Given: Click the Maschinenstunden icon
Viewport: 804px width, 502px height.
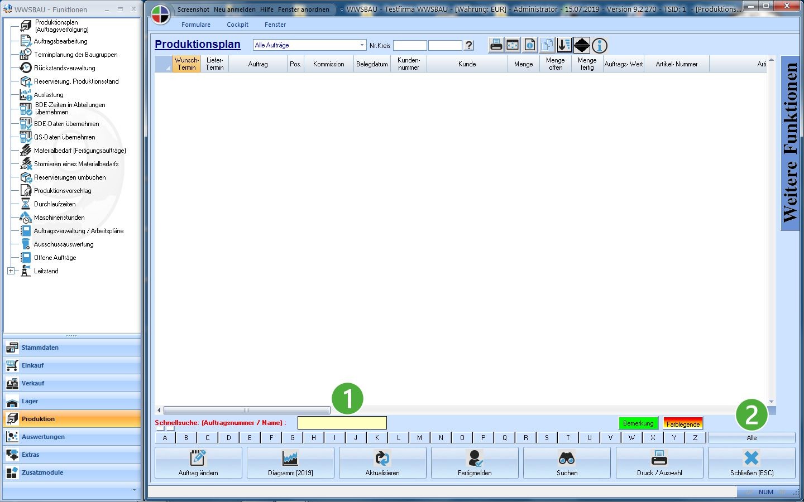Looking at the screenshot, I should 26,217.
